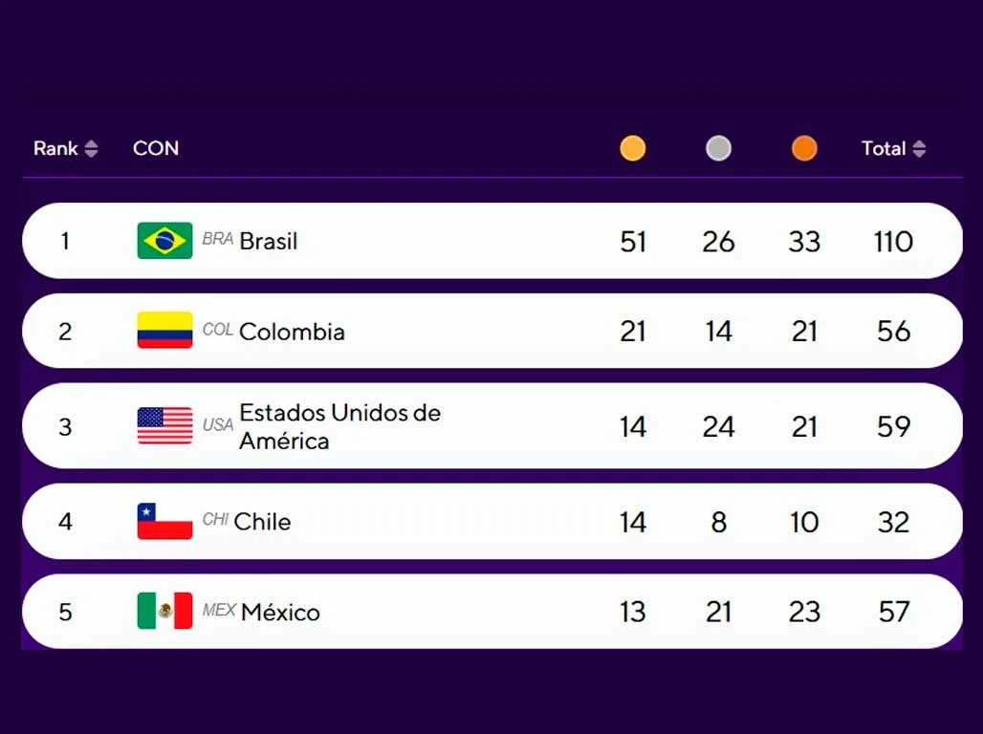Open the Brasil country link
This screenshot has height=734, width=983.
pos(269,241)
